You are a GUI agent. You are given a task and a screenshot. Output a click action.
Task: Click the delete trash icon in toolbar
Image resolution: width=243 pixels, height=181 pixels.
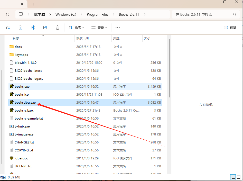pyautogui.click(x=58, y=28)
